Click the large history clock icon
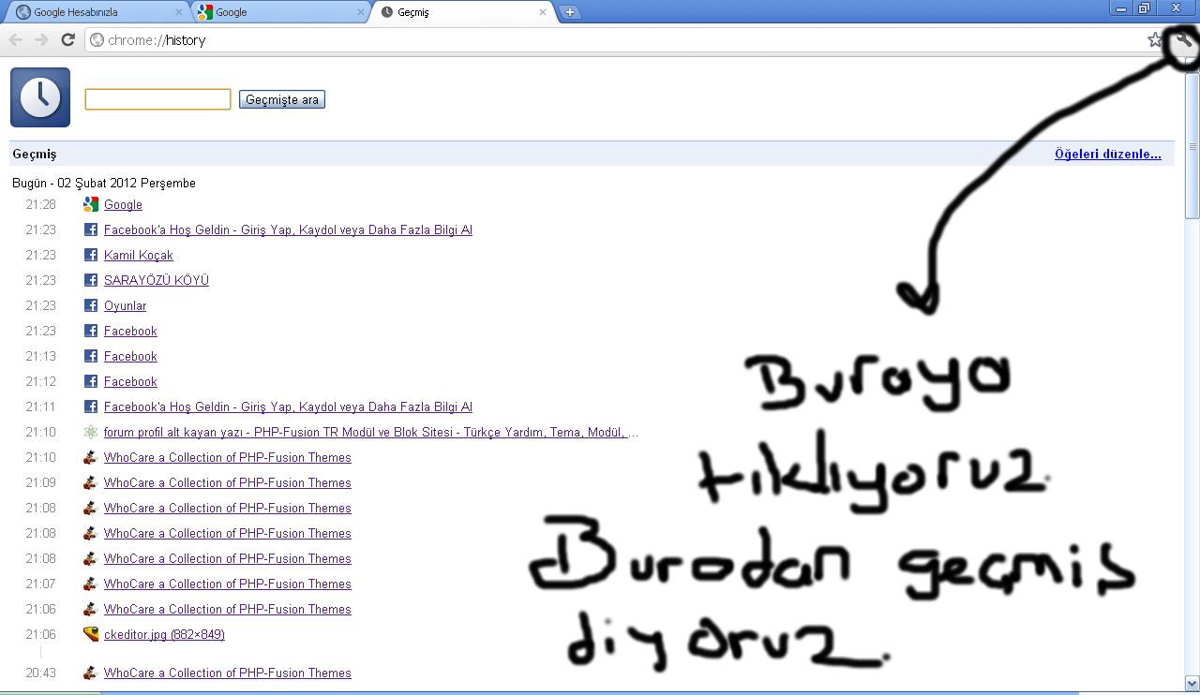The height and width of the screenshot is (695, 1200). click(x=40, y=97)
